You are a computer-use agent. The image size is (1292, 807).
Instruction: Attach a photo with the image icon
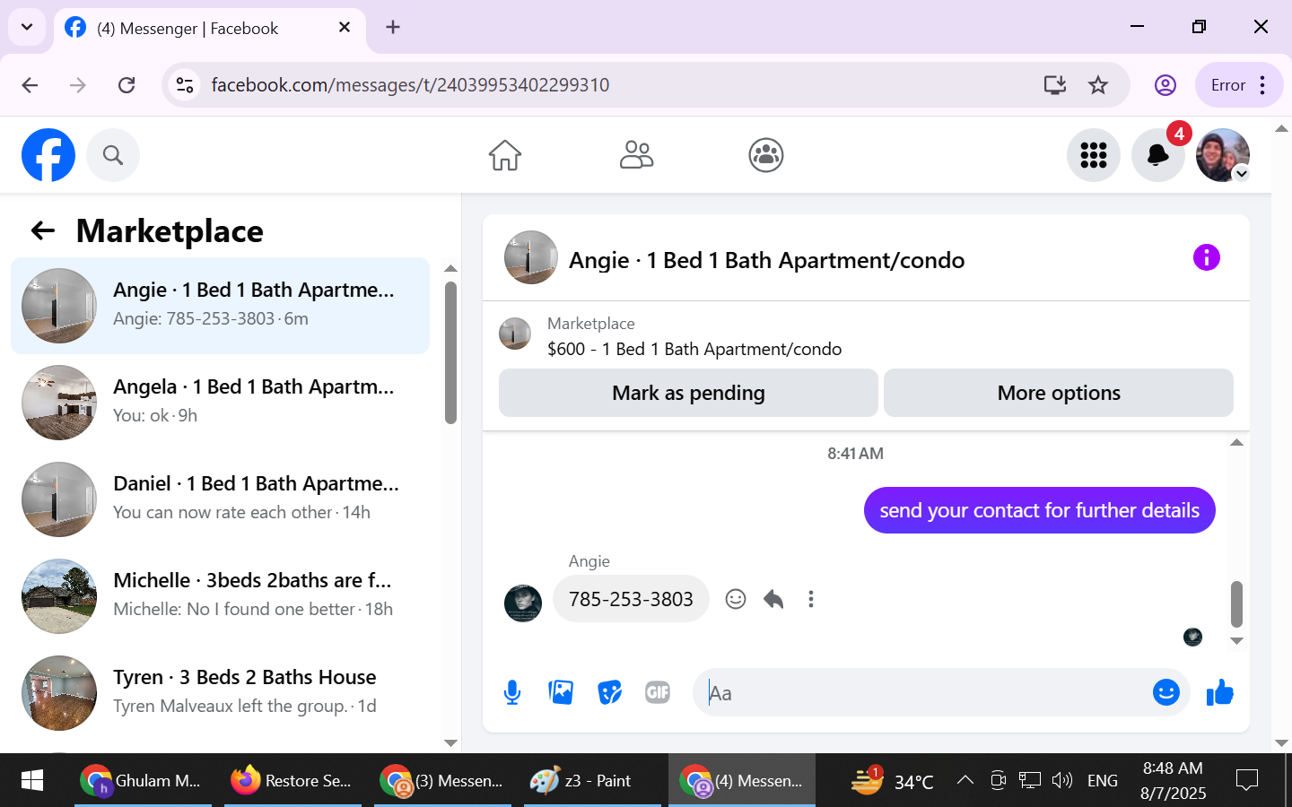coord(561,692)
